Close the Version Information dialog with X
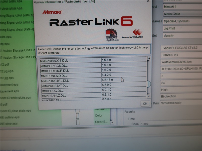The height and width of the screenshot is (151, 202). 148,1
